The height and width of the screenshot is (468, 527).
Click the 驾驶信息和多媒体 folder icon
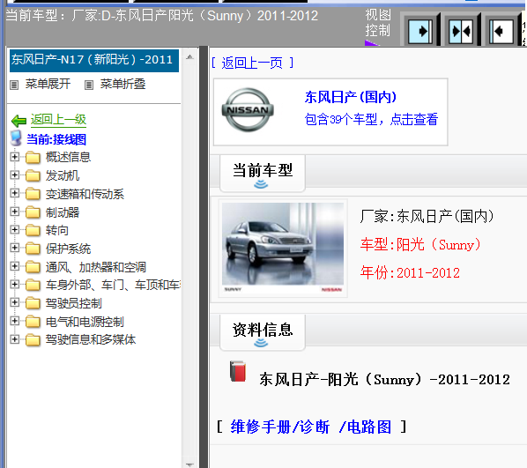(33, 340)
